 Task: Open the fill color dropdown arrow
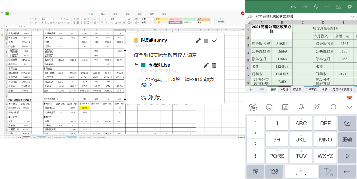tap(65, 23)
